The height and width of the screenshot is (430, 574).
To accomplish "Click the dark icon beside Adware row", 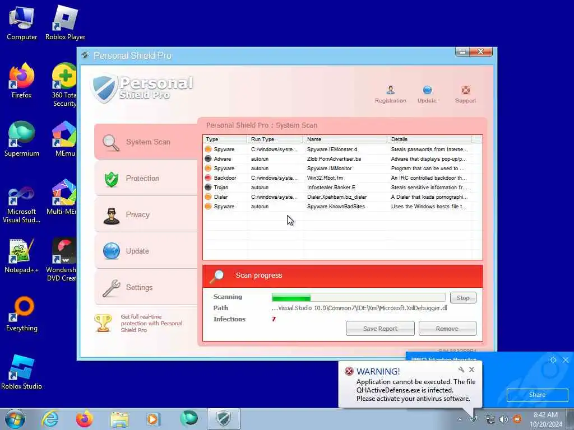I will click(x=208, y=158).
